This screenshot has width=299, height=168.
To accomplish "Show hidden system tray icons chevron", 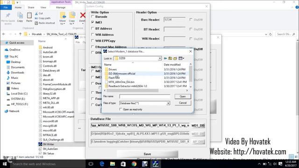I will (259, 164).
